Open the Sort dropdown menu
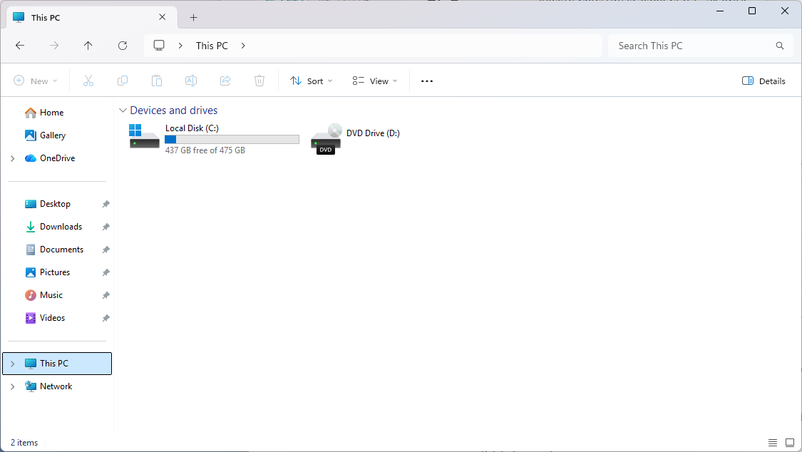 coord(312,81)
